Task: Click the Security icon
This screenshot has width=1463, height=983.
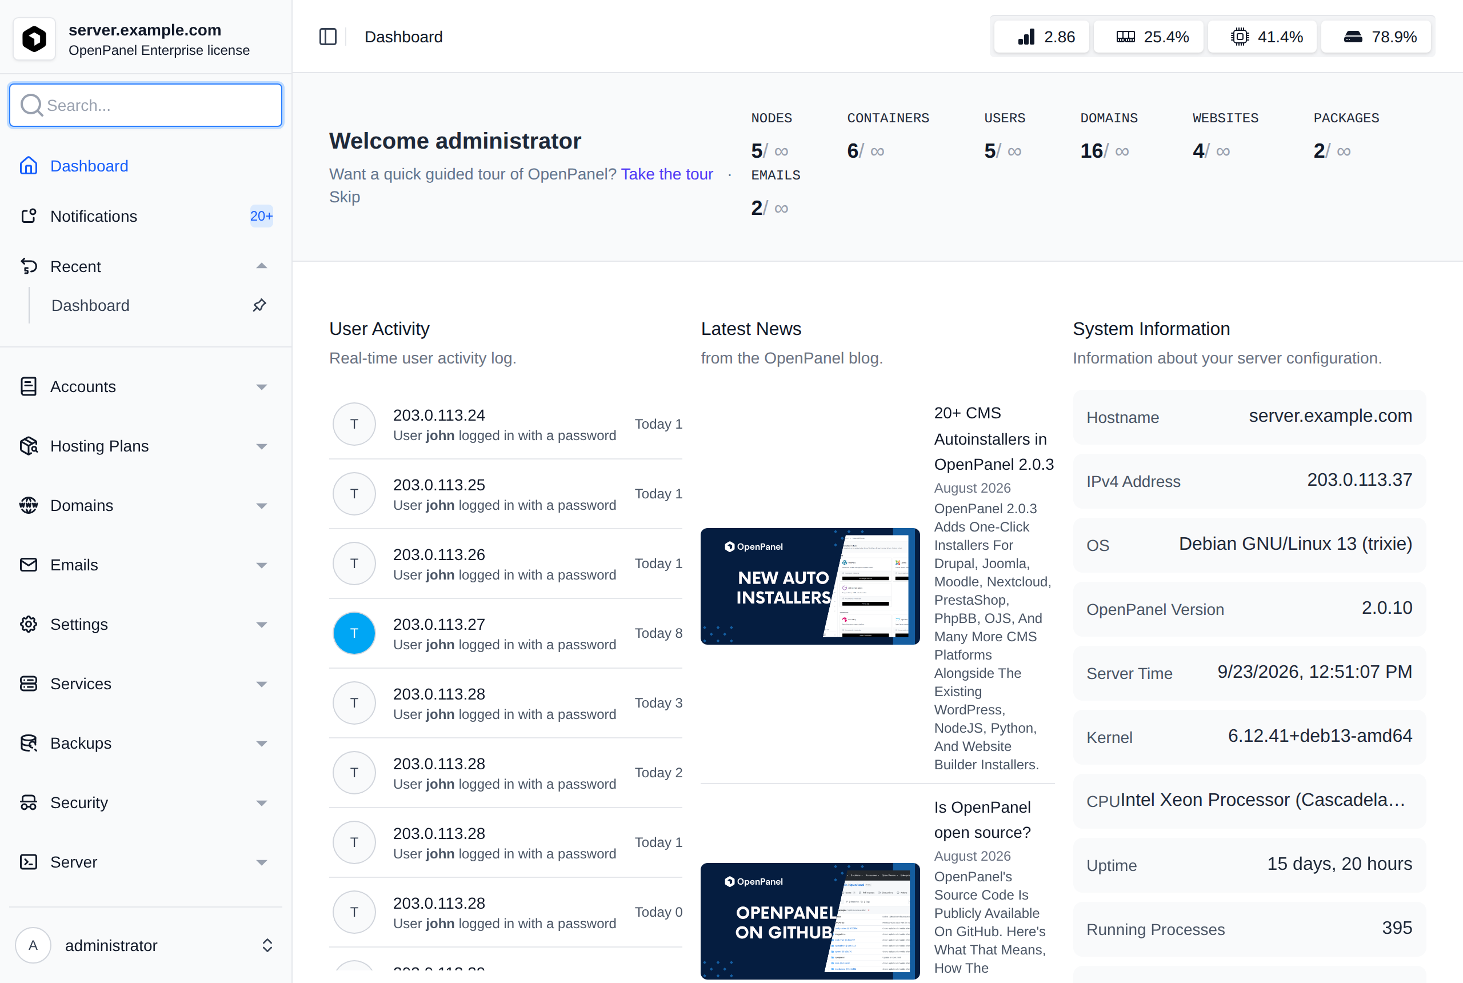Action: click(x=29, y=802)
